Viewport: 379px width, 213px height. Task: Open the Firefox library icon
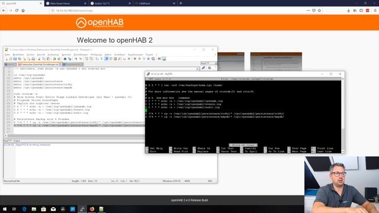point(355,11)
